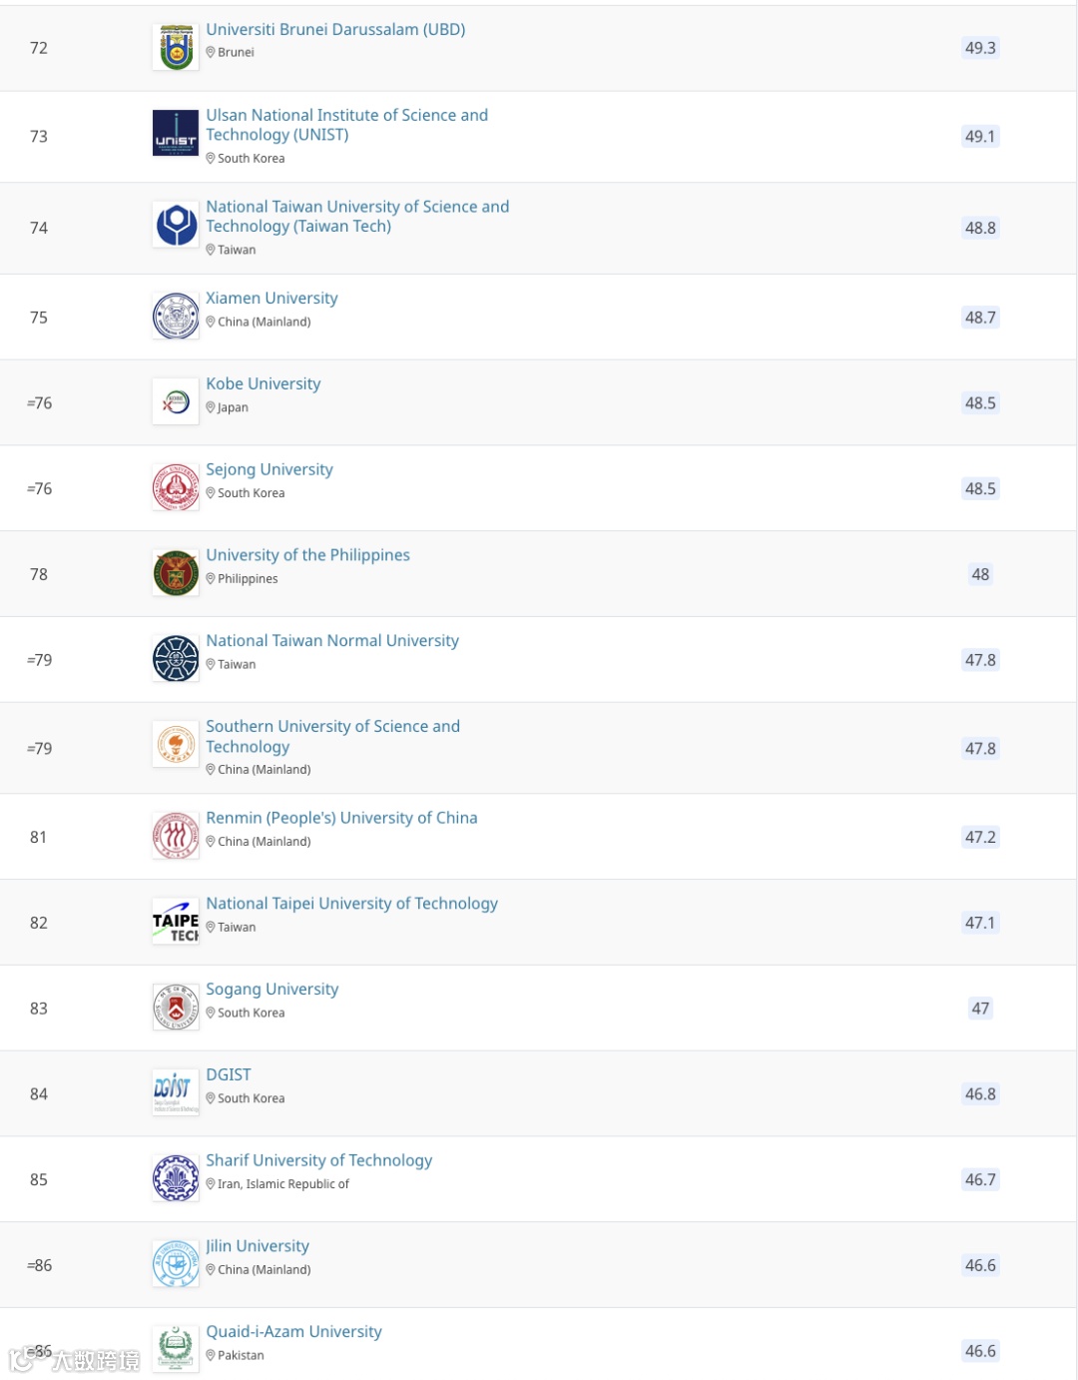Open National Taiwan Normal University link
Screen dimensions: 1078x1380
pyautogui.click(x=332, y=640)
